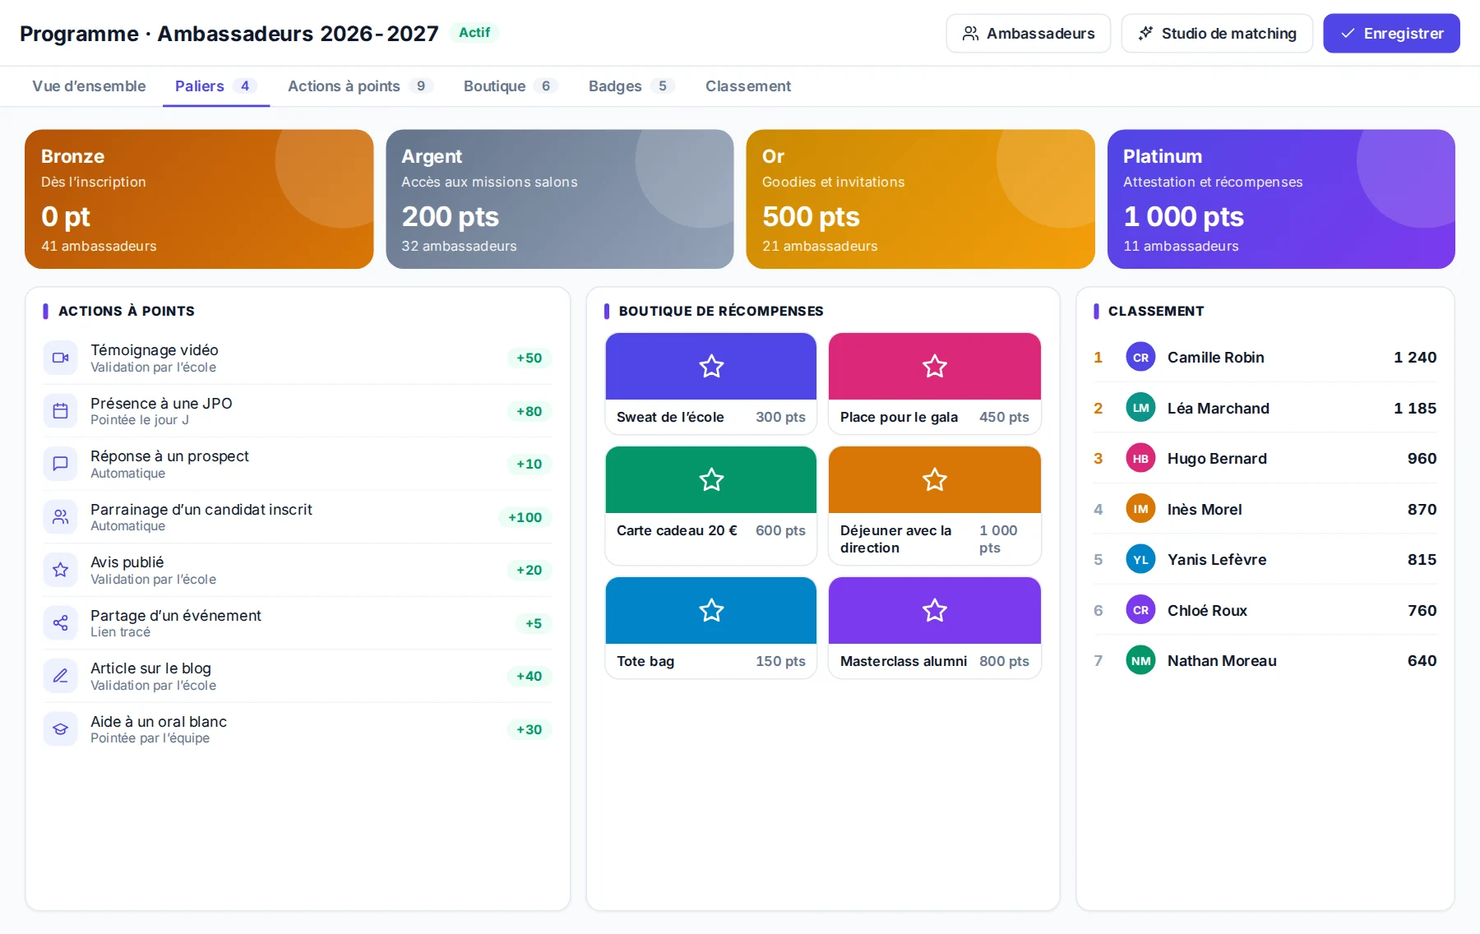1480x934 pixels.
Task: Click the star on the Déjeuner avec la direction card
Action: 935,479
